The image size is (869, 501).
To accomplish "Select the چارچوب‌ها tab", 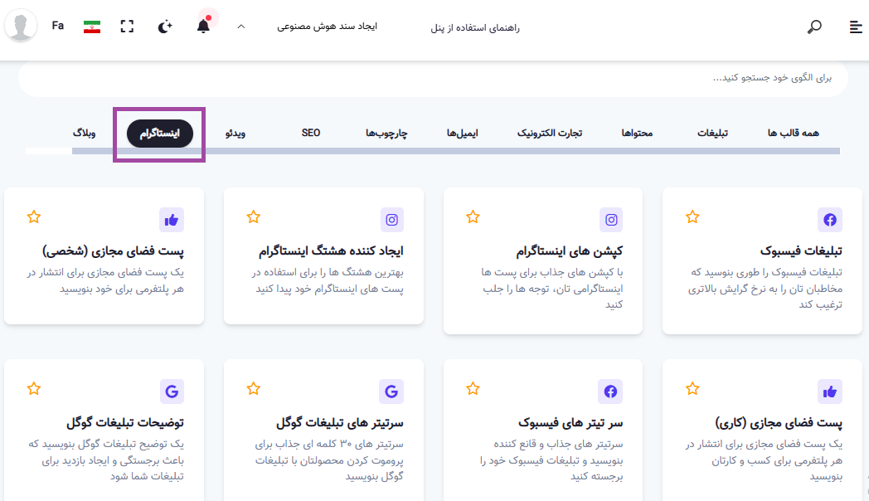I will [386, 133].
